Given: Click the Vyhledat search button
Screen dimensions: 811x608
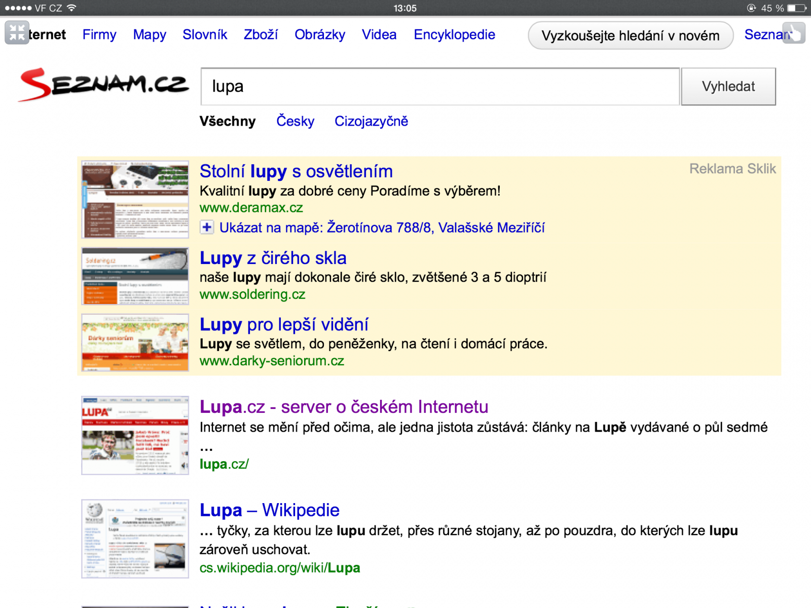Looking at the screenshot, I should coord(728,87).
